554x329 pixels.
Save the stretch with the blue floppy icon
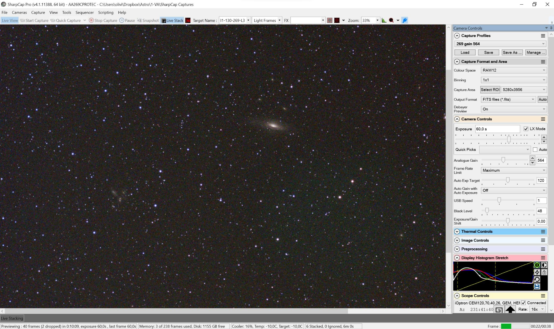pos(537,286)
